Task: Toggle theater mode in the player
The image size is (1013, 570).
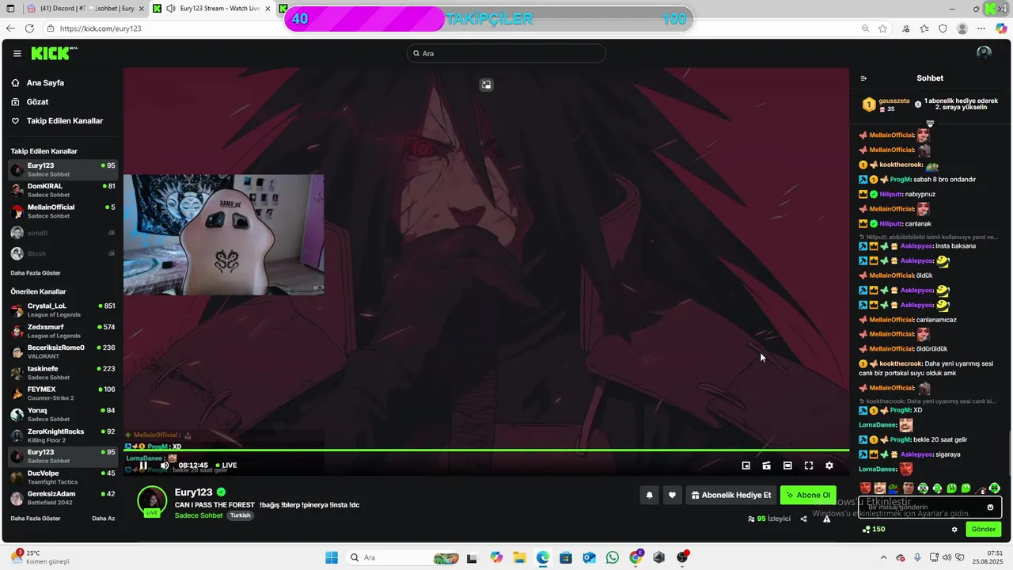Action: [787, 465]
